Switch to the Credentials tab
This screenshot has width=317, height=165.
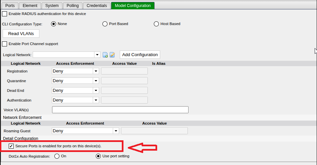(x=97, y=6)
